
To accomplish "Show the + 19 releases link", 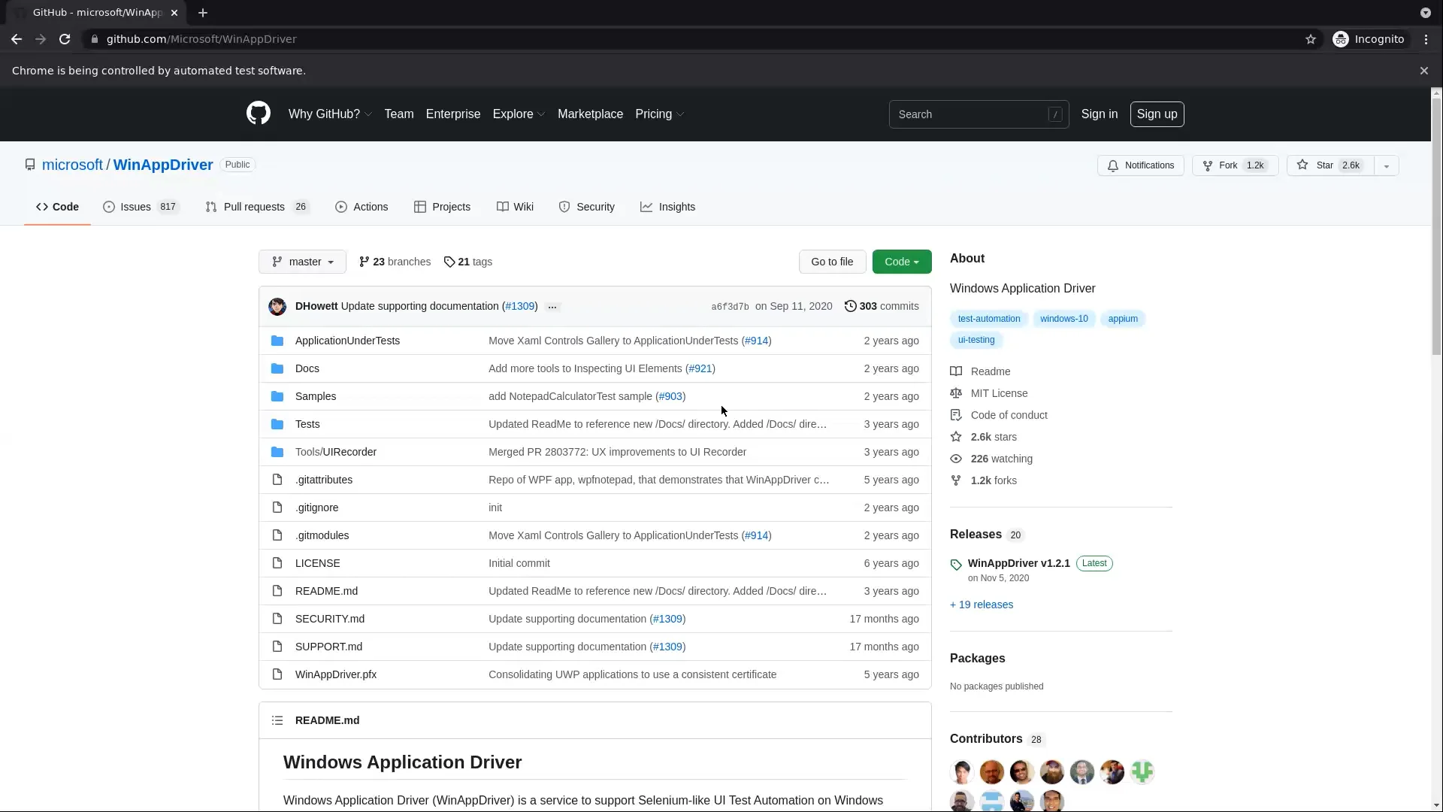I will [981, 604].
